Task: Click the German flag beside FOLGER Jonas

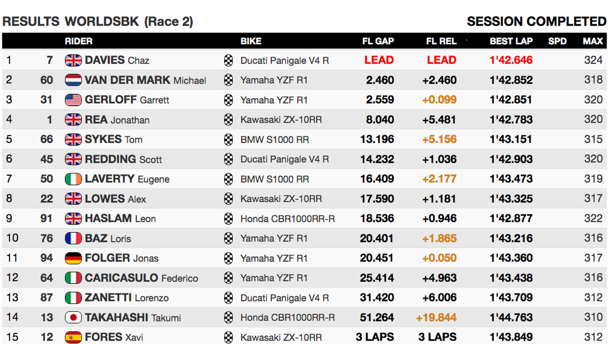Action: coord(73,258)
